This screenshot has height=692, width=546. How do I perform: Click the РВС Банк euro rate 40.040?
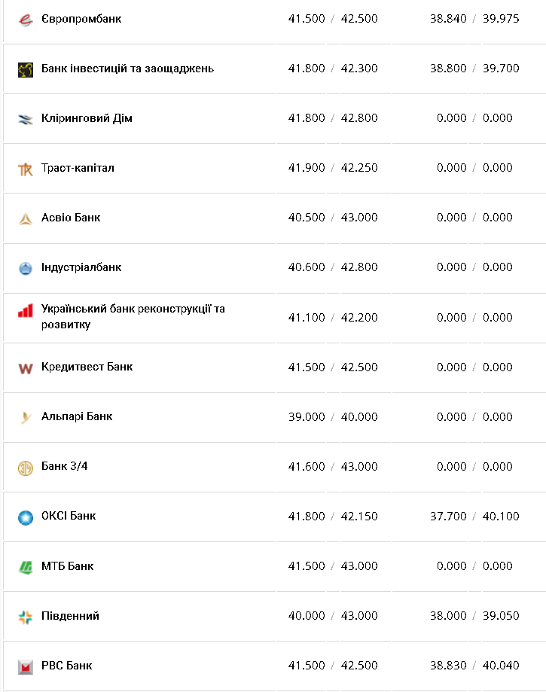(x=501, y=666)
